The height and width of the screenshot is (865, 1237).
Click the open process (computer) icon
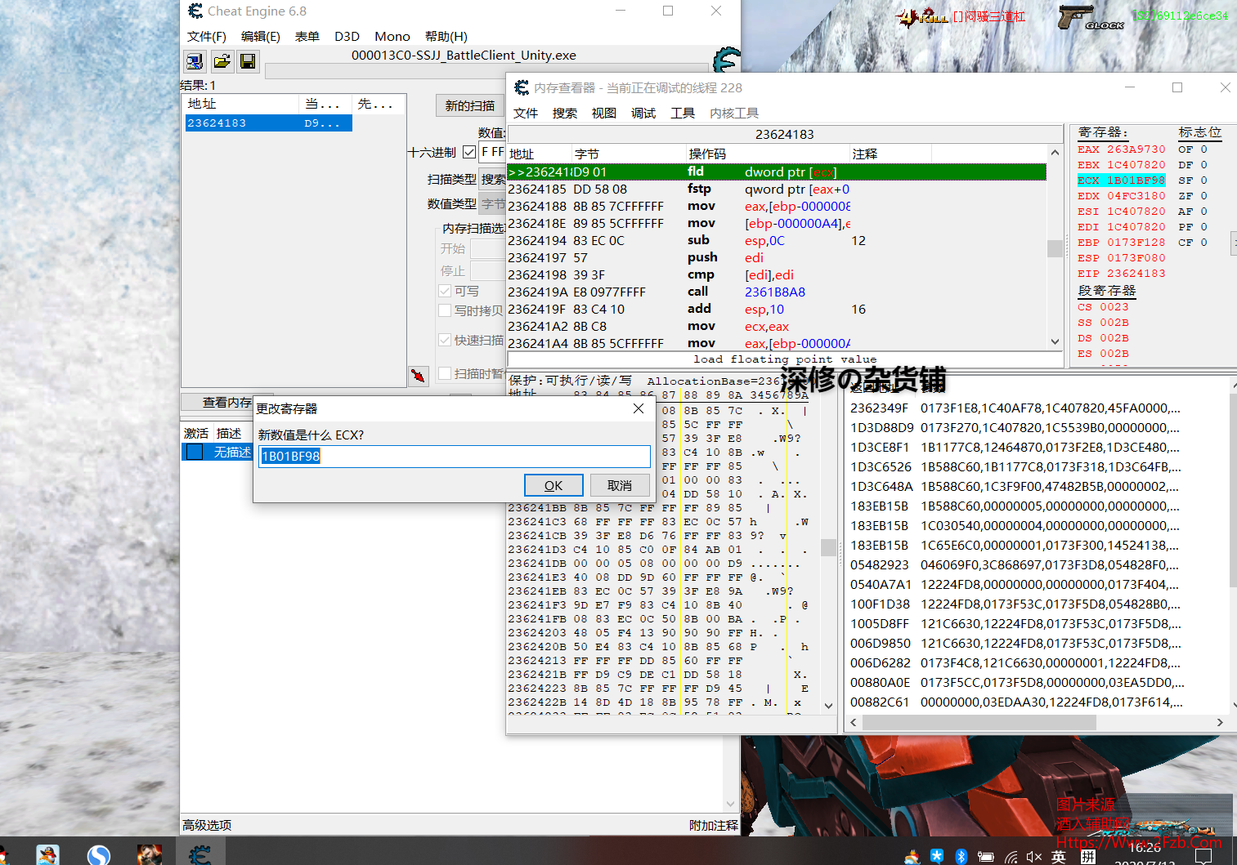(195, 61)
